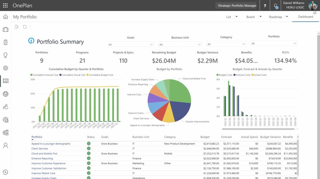The width and height of the screenshot is (320, 179).
Task: Open the notifications bell
Action: (276, 6)
